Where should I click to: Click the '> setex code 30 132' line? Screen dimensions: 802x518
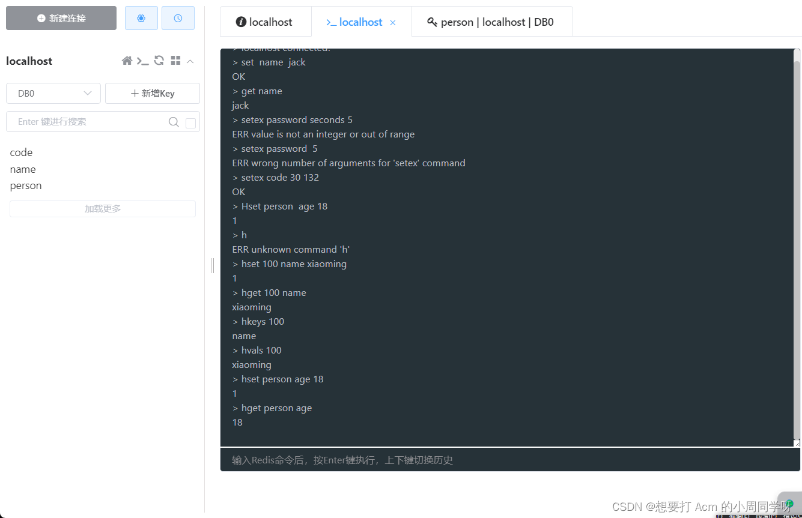276,178
